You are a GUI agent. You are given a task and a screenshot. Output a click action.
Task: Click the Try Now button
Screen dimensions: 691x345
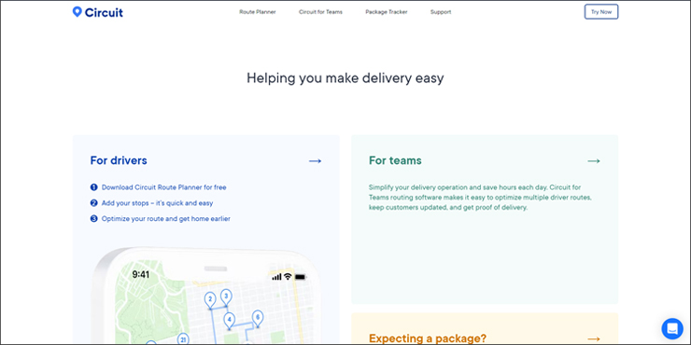coord(601,12)
